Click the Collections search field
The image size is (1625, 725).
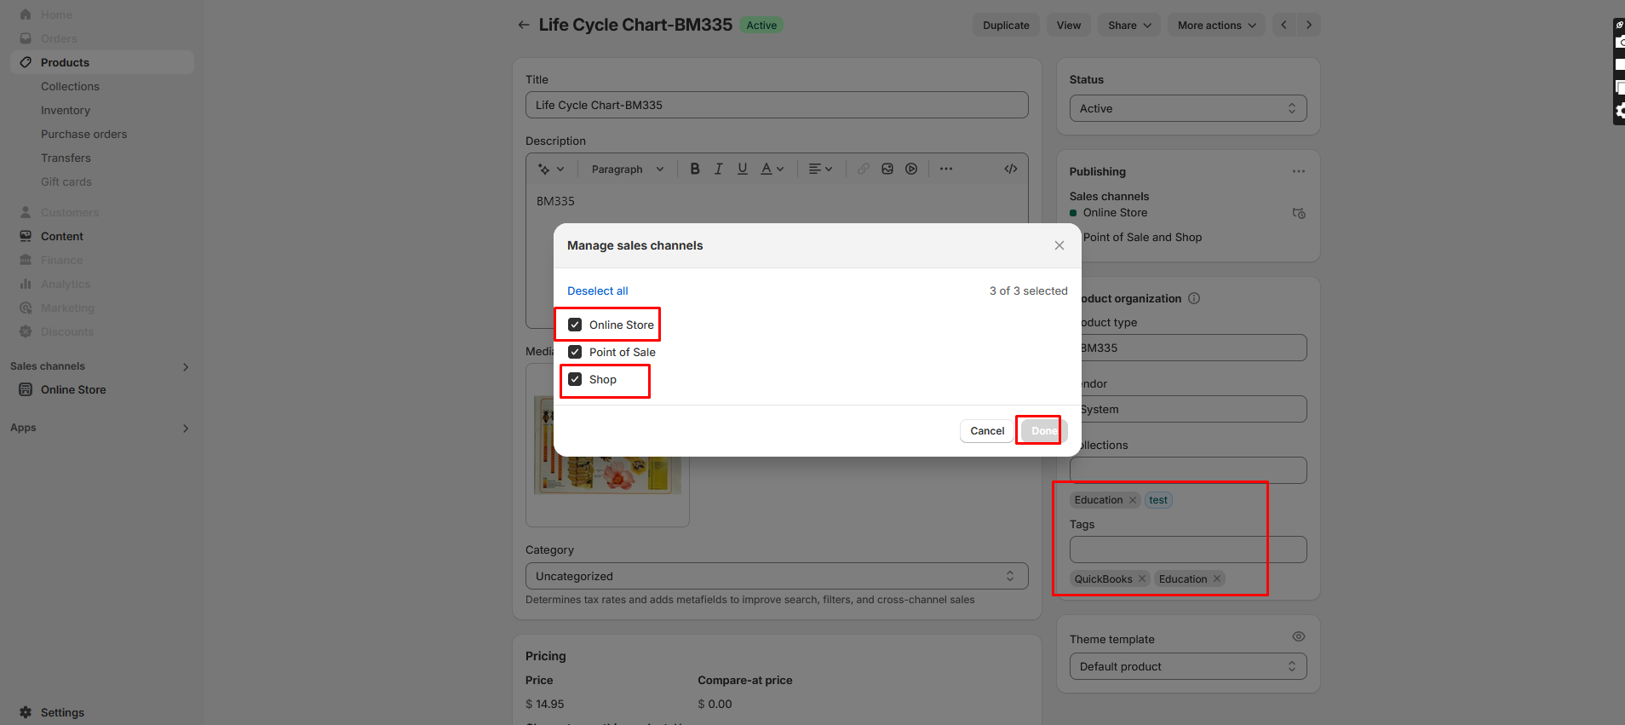pos(1188,470)
